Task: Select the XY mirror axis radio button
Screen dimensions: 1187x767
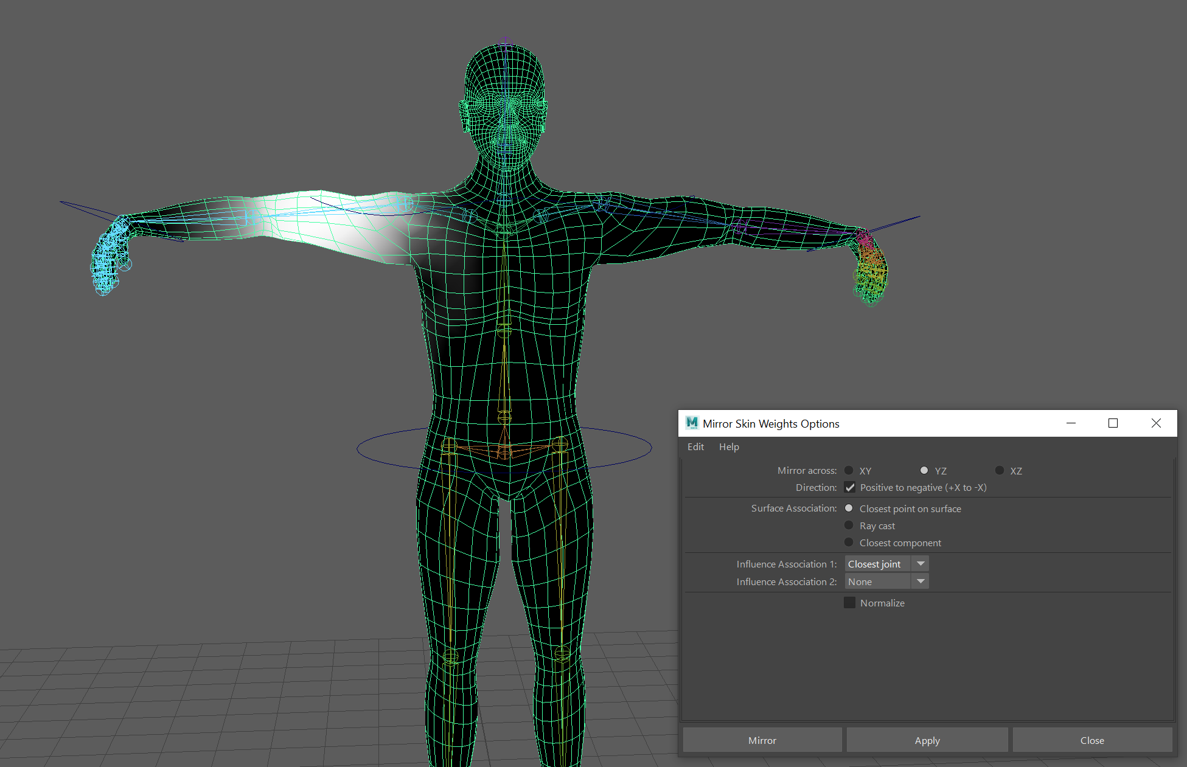Action: 849,470
